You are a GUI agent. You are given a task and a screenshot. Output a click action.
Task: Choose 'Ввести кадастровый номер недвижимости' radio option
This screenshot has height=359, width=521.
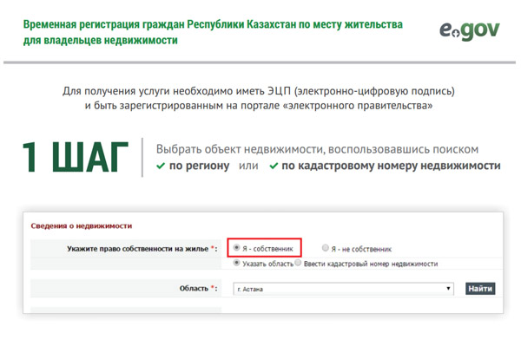coord(298,263)
